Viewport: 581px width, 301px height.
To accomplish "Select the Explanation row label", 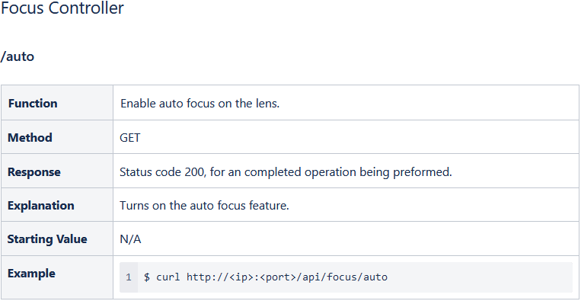I will [41, 205].
